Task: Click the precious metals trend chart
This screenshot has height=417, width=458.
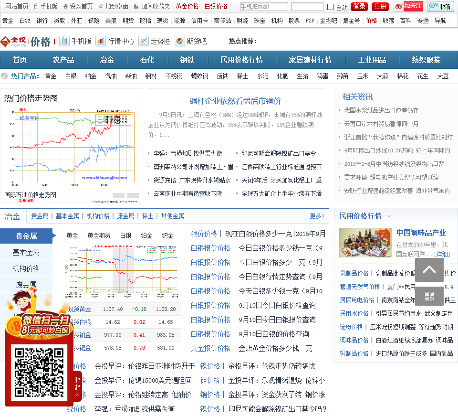Action: tap(121, 271)
